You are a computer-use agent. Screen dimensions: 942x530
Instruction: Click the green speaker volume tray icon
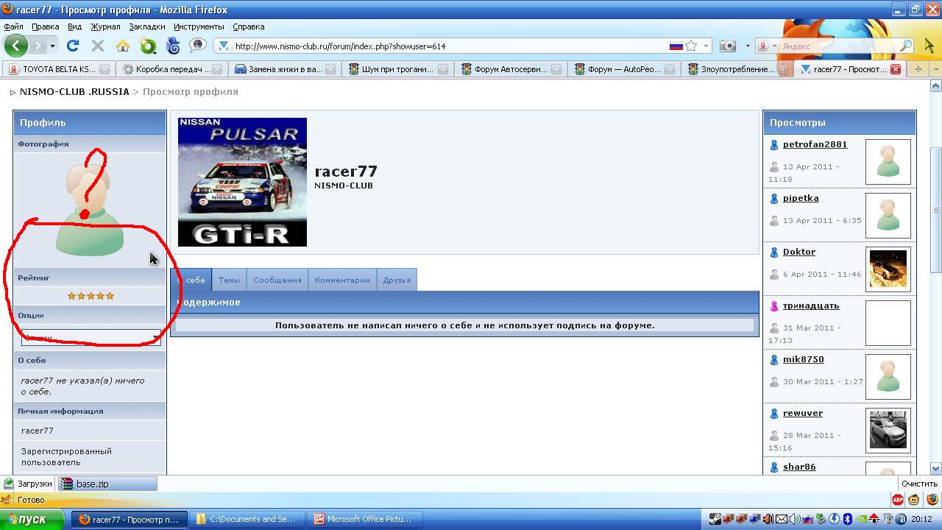(795, 519)
